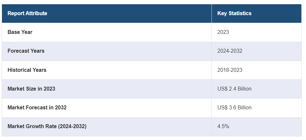
Task: Click the US$ 2.4 Billion value
Action: point(234,89)
